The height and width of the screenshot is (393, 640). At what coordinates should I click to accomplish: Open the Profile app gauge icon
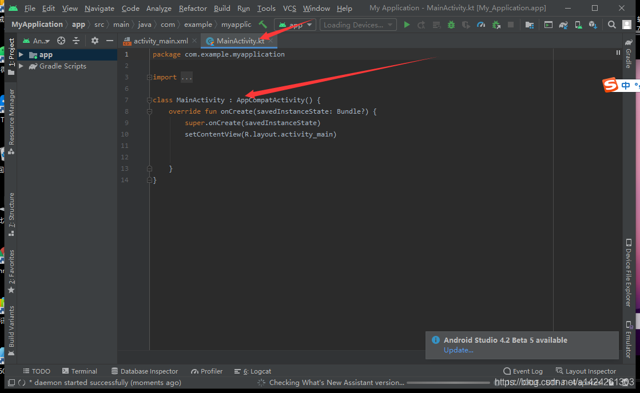point(481,25)
